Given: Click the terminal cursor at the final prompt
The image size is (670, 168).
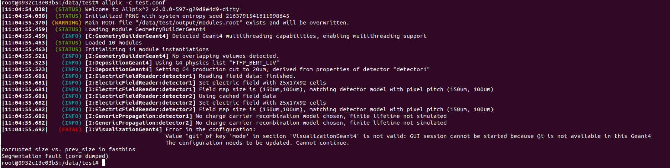Looking at the screenshot, I should tap(104, 163).
